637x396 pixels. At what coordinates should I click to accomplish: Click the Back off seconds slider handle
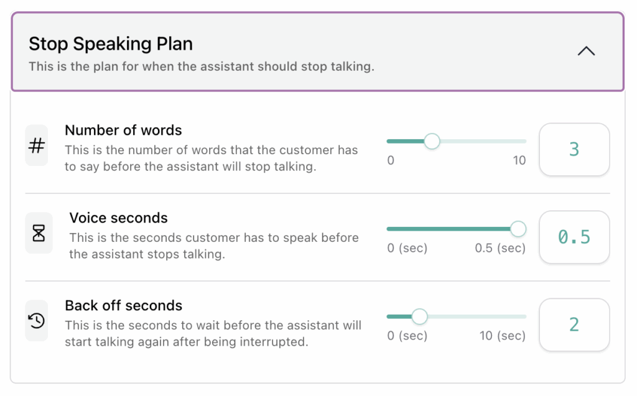coord(419,316)
